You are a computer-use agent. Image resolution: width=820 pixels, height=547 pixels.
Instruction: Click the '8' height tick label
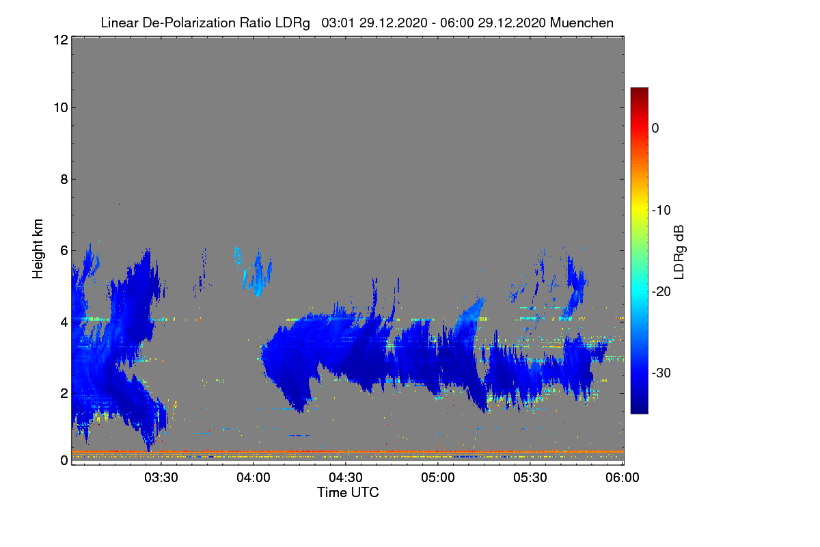click(64, 179)
